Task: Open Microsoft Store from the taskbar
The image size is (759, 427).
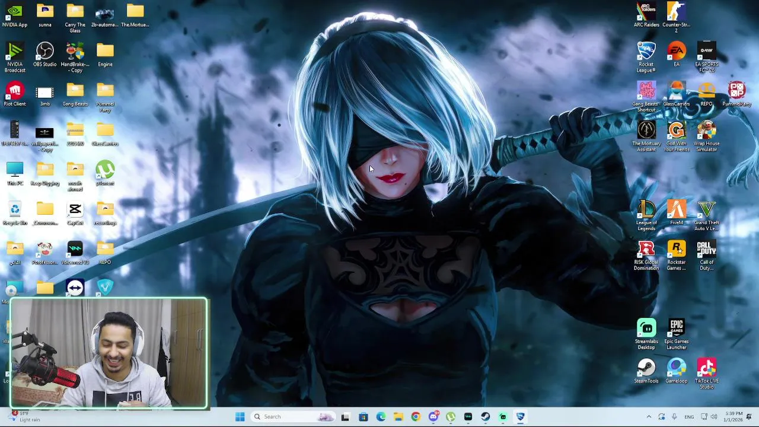Action: pos(363,417)
